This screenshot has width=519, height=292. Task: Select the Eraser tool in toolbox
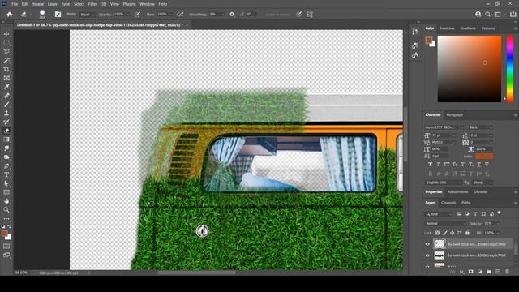point(6,131)
